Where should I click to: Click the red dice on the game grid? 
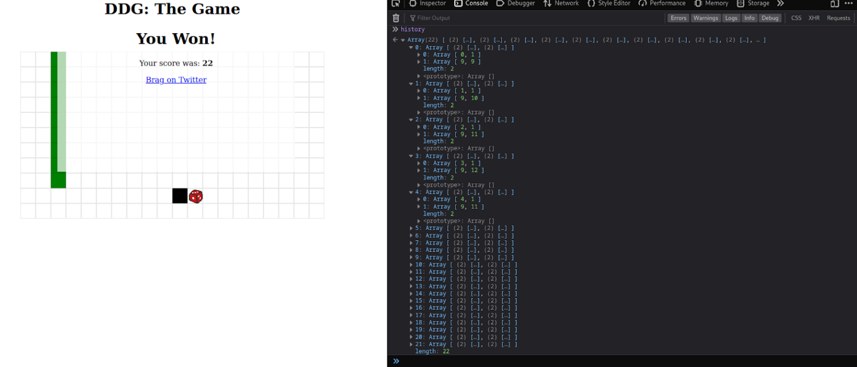pyautogui.click(x=196, y=196)
